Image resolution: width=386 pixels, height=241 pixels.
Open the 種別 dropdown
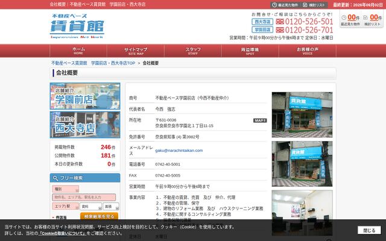click(x=66, y=189)
